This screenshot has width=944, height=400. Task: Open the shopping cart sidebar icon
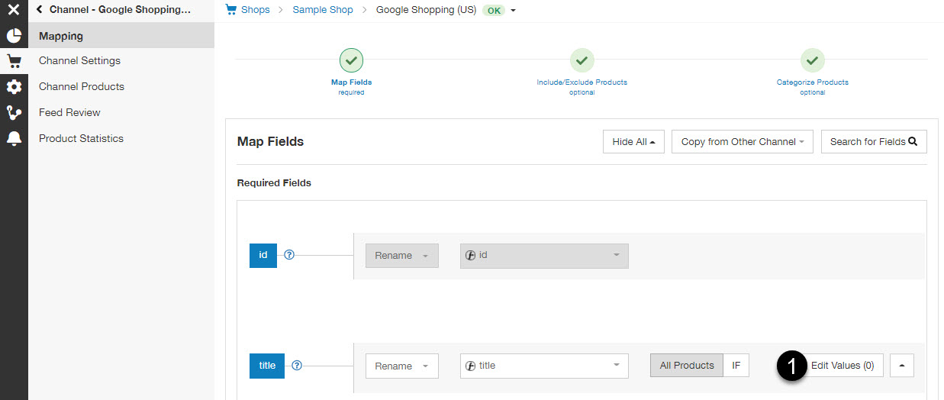pos(14,62)
